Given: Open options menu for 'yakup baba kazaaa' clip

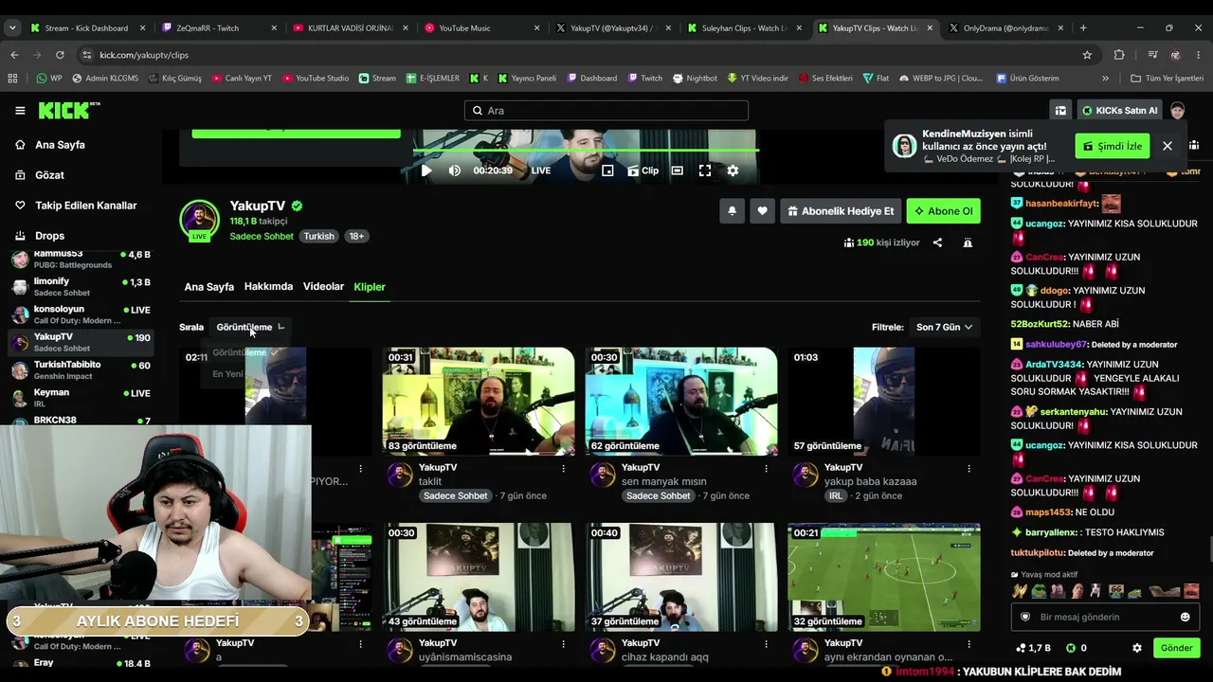Looking at the screenshot, I should coord(969,468).
